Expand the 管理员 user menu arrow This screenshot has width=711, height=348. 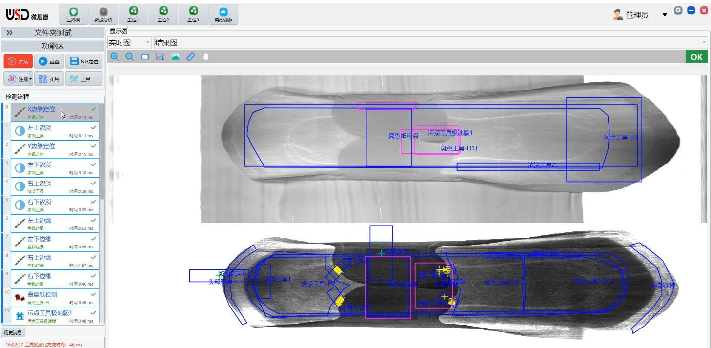pos(665,15)
